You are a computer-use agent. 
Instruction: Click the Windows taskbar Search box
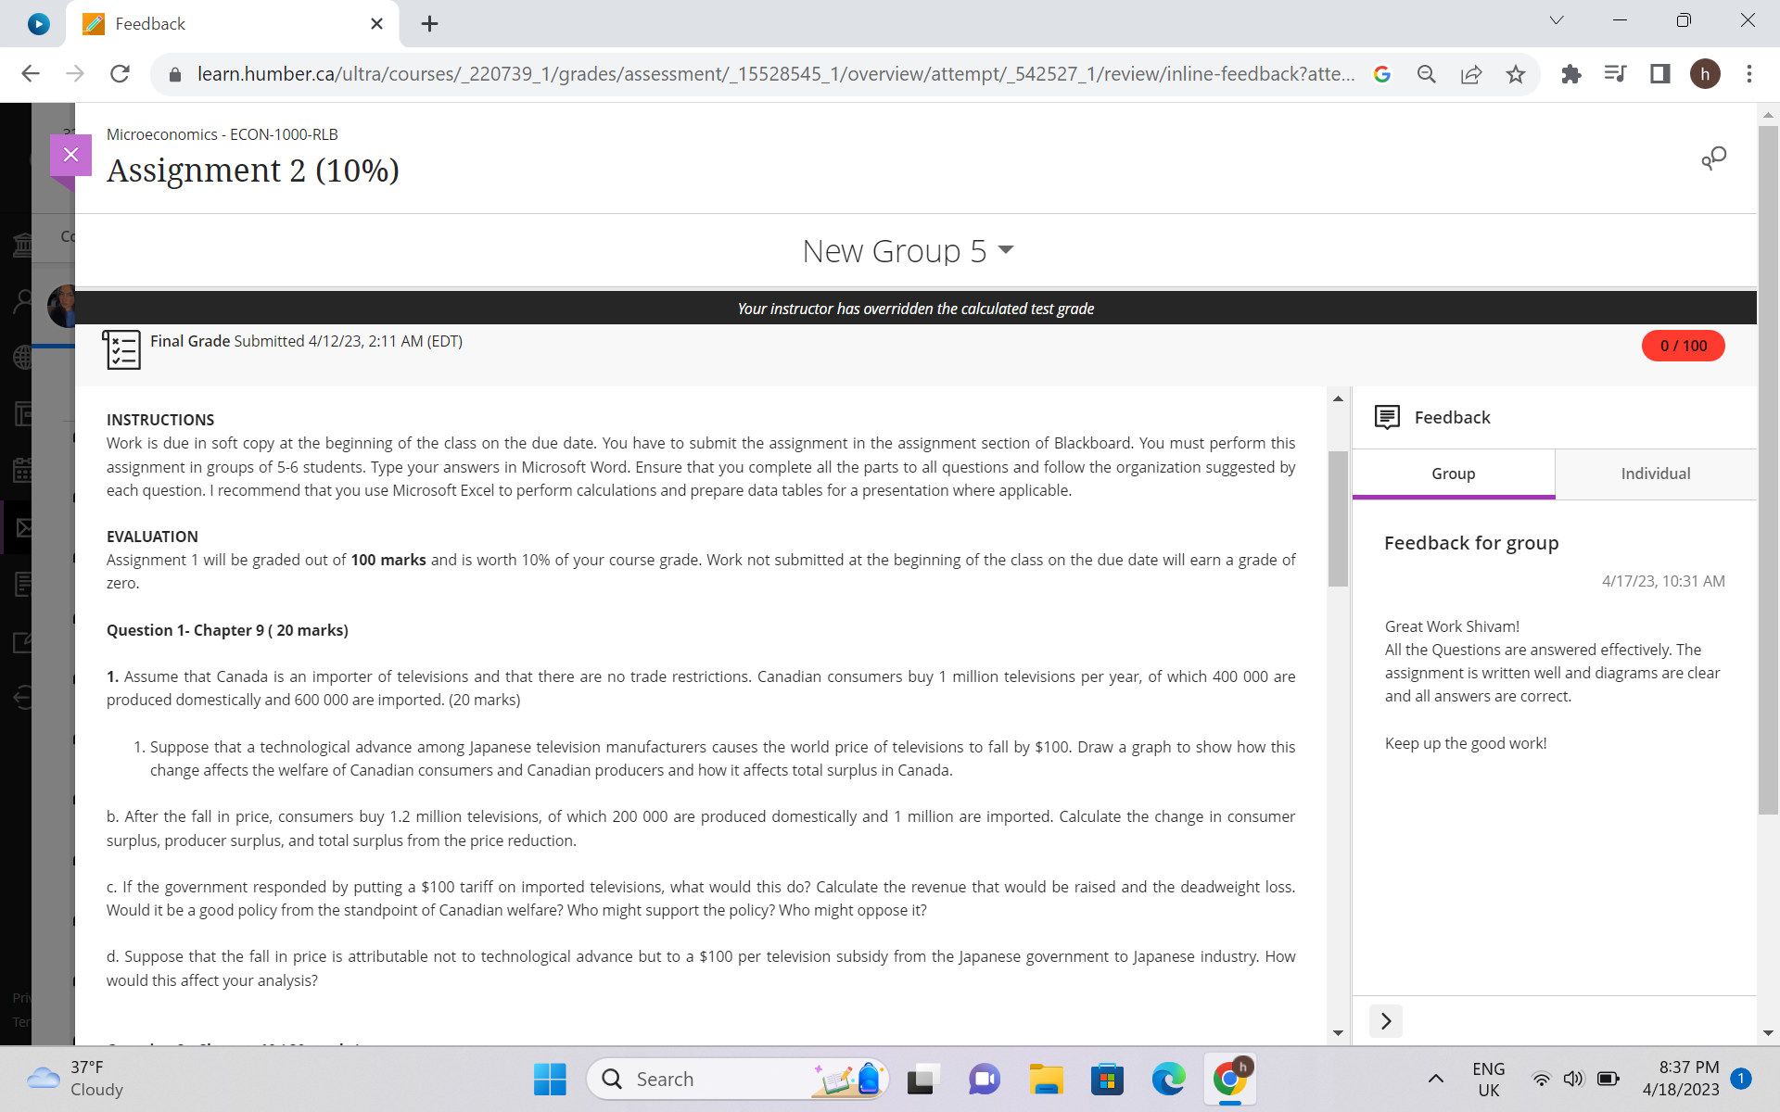(x=705, y=1080)
